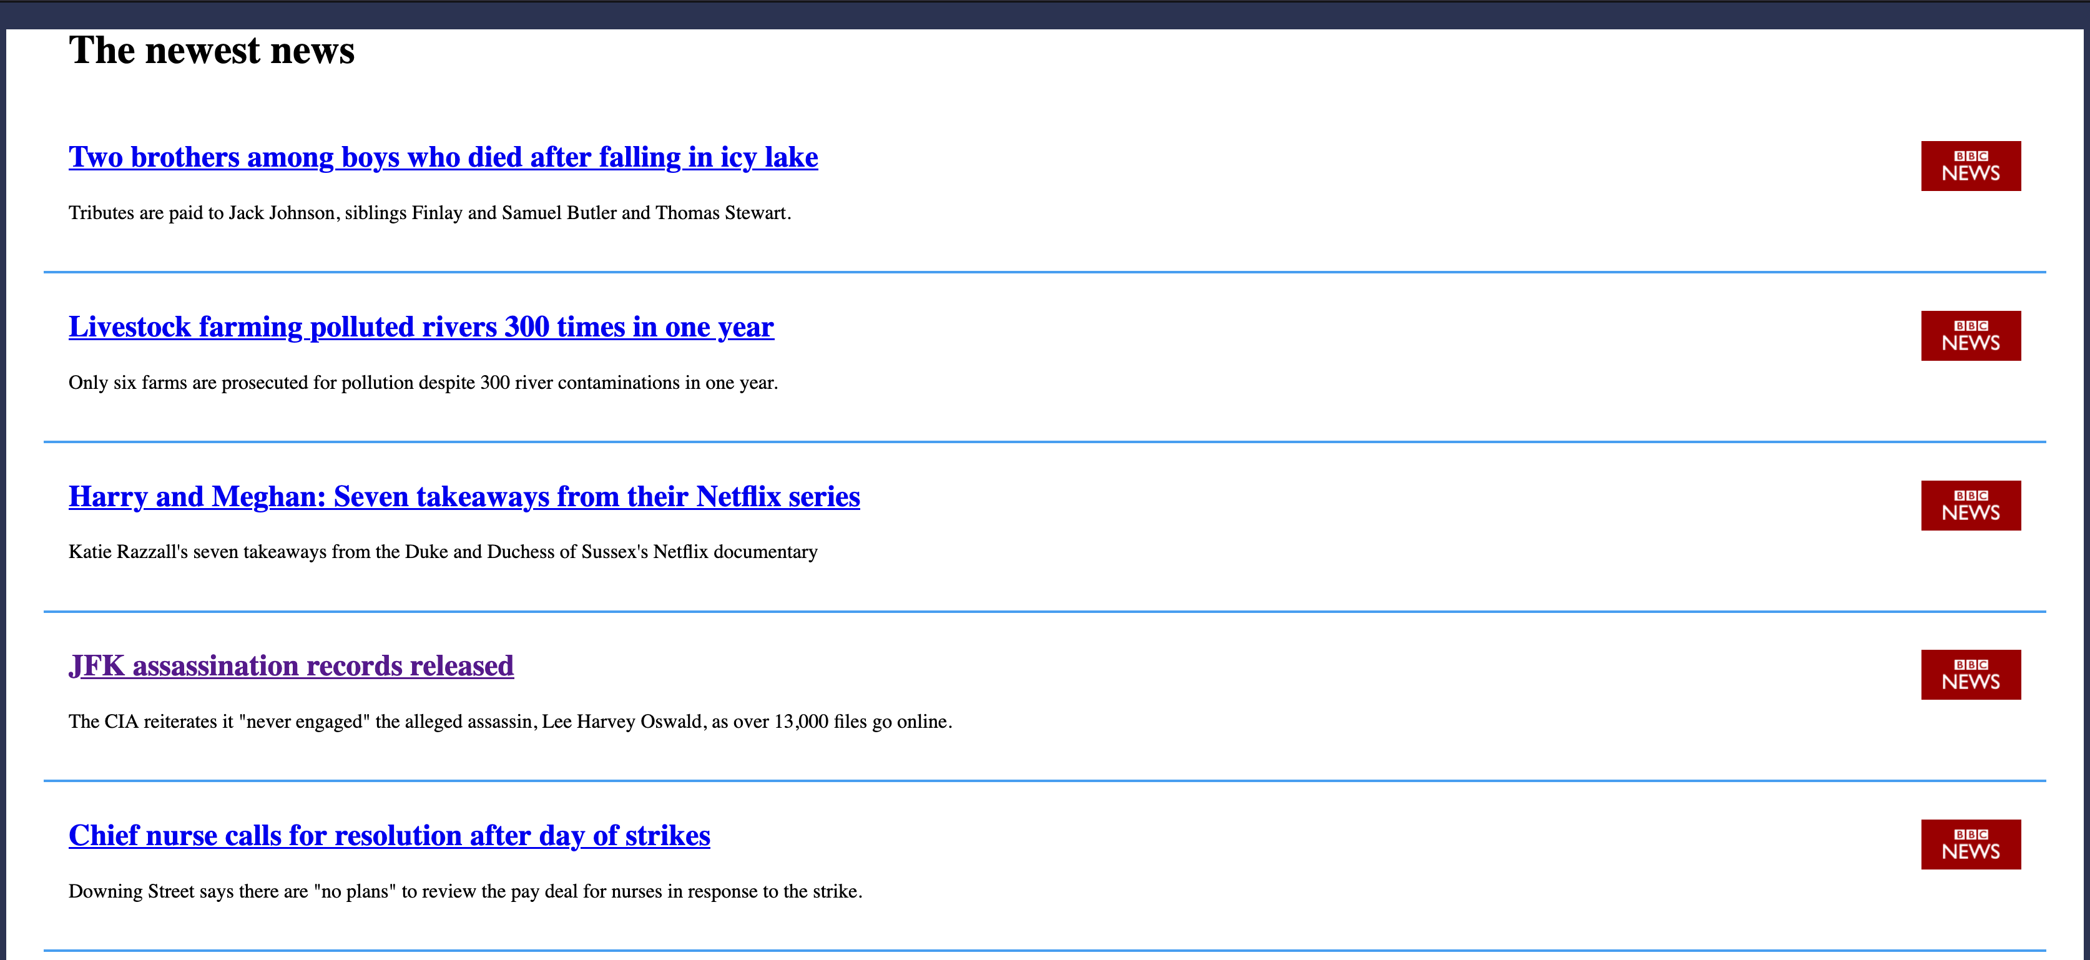This screenshot has height=960, width=2090.
Task: Follow the Harry and Meghan Netflix series link
Action: point(464,496)
